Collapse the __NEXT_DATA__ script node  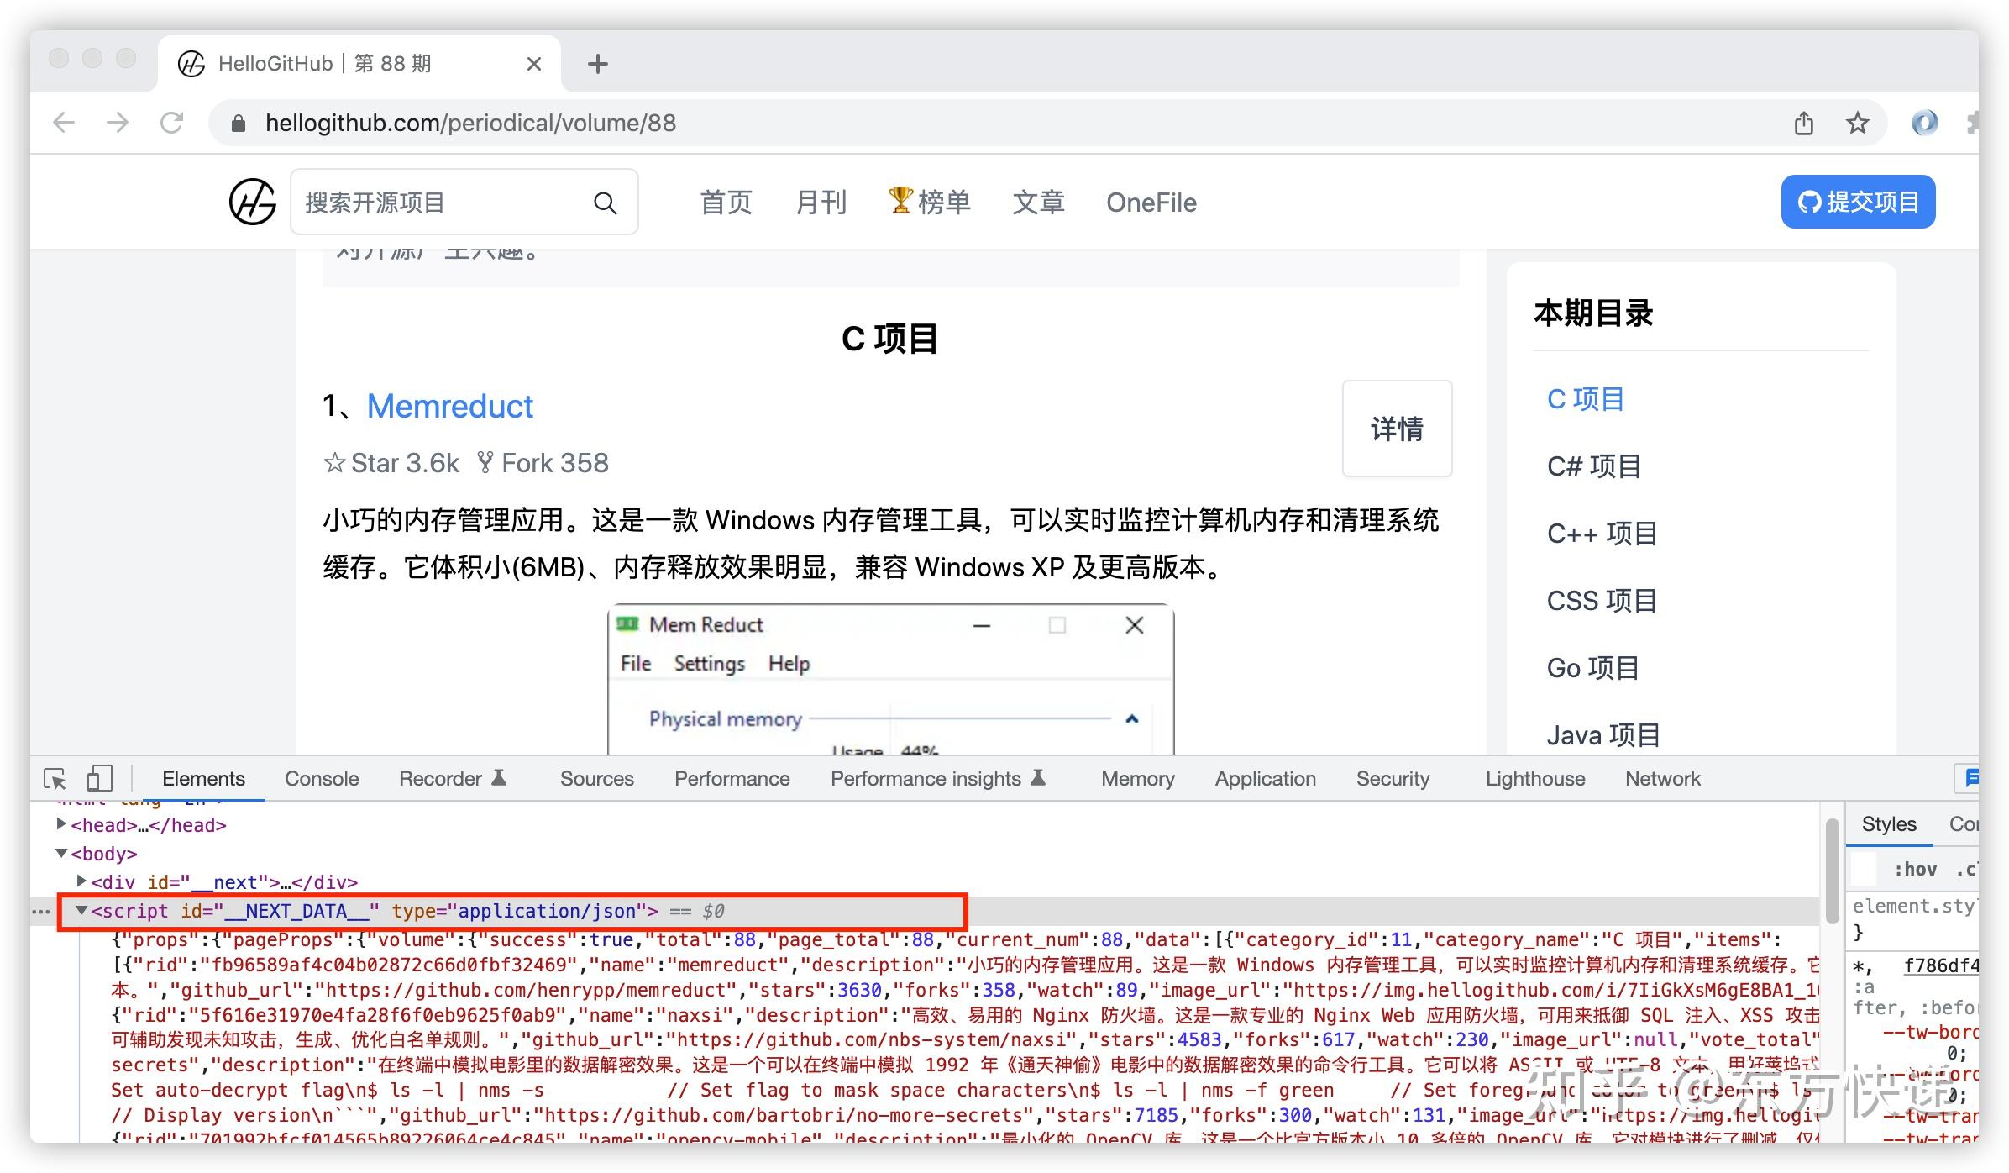pyautogui.click(x=80, y=910)
